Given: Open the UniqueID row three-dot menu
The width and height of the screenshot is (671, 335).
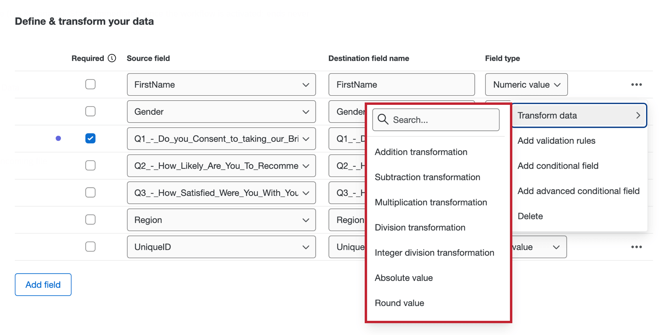Looking at the screenshot, I should (636, 247).
